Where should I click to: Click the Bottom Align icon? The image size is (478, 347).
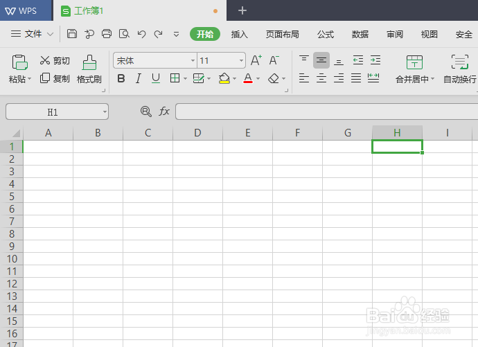339,61
